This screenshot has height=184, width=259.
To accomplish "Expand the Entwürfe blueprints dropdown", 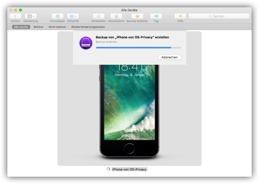I will pyautogui.click(x=73, y=16).
